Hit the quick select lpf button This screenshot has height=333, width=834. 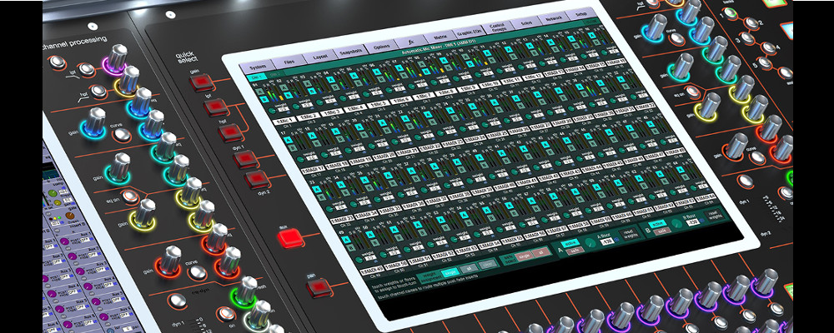pyautogui.click(x=217, y=107)
